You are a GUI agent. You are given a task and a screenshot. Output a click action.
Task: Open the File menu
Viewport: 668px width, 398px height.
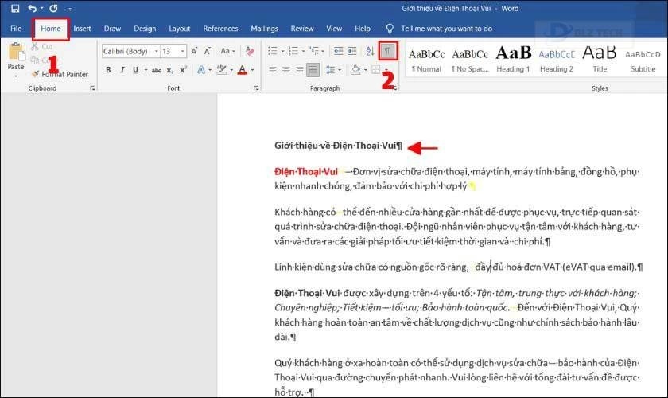click(16, 29)
